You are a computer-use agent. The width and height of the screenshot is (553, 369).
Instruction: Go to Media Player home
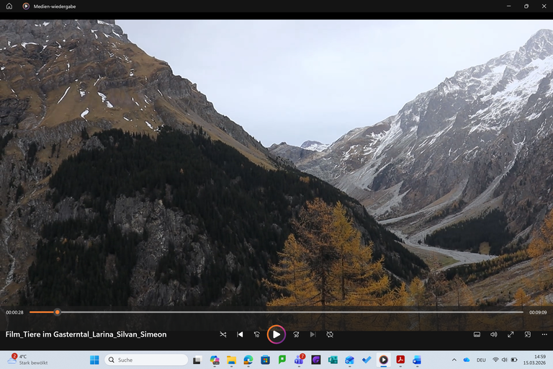[9, 6]
